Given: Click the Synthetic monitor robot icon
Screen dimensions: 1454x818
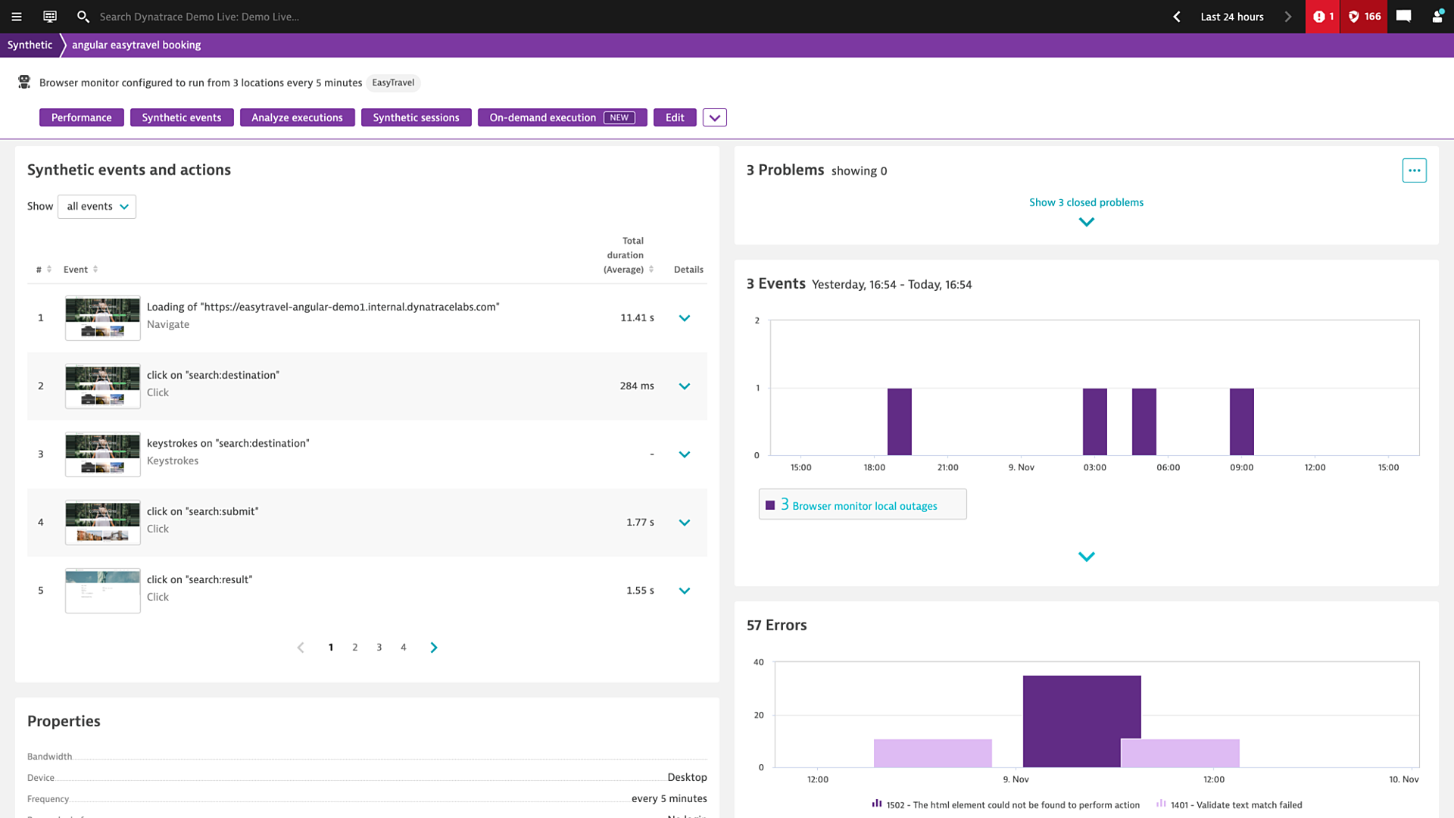Looking at the screenshot, I should [x=24, y=82].
